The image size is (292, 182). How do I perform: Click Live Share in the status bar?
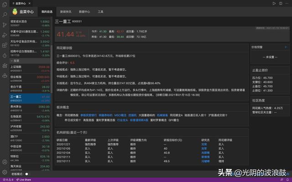coord(24,180)
